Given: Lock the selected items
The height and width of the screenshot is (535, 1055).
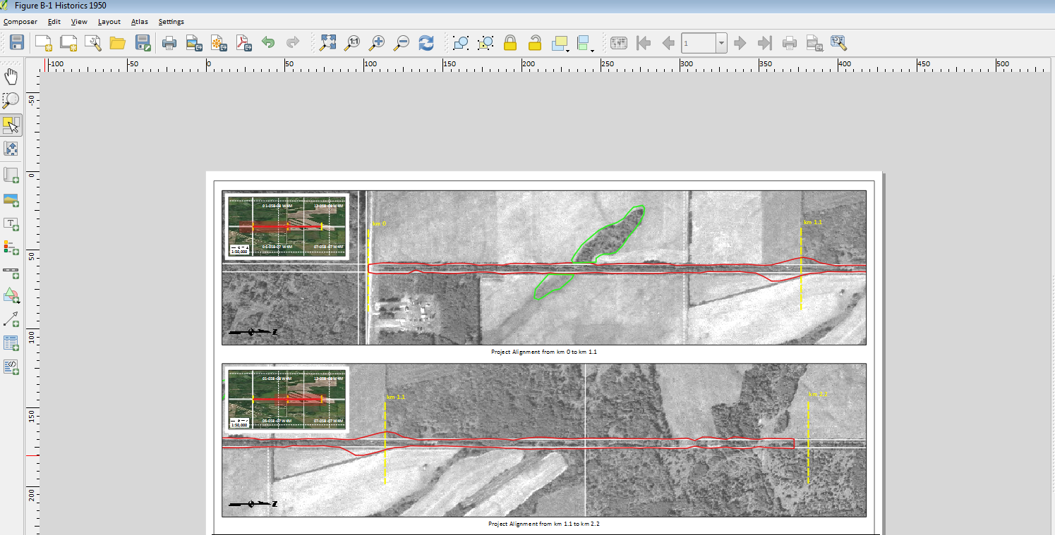Looking at the screenshot, I should click(x=510, y=43).
